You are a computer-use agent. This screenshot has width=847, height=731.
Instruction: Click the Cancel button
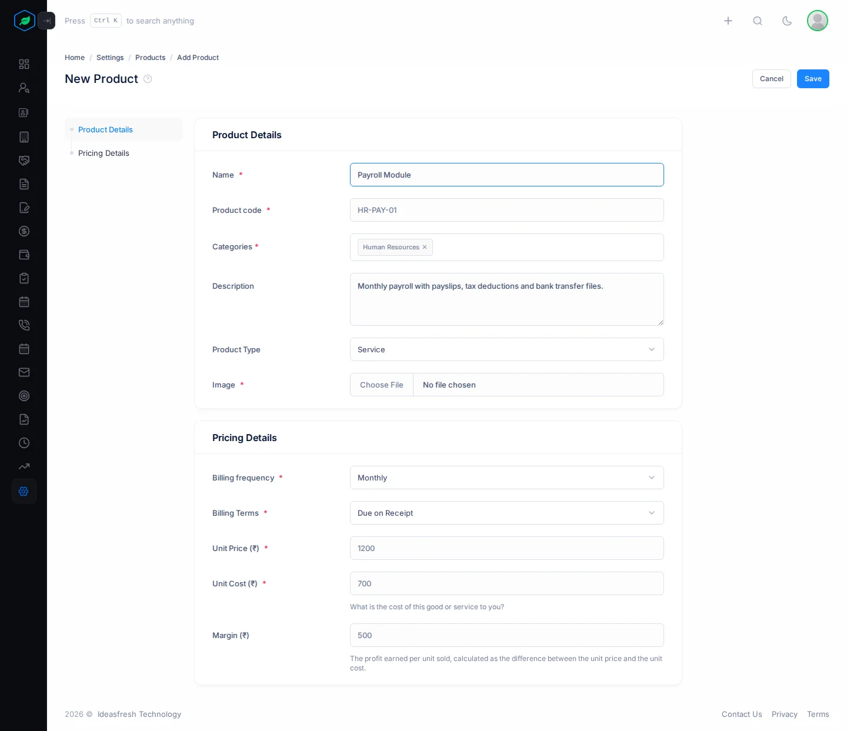[x=771, y=79]
